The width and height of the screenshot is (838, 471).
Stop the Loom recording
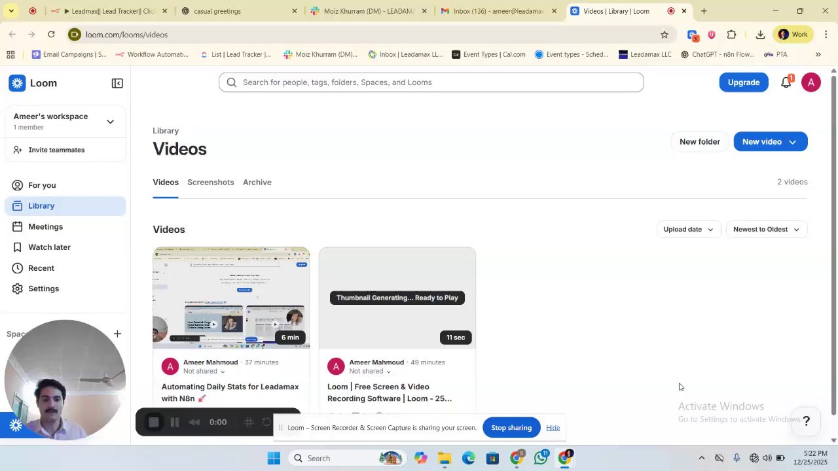pos(154,423)
